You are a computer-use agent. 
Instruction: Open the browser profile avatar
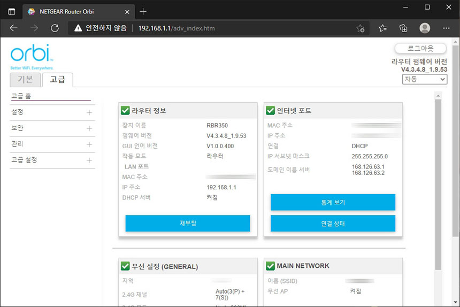coord(425,28)
